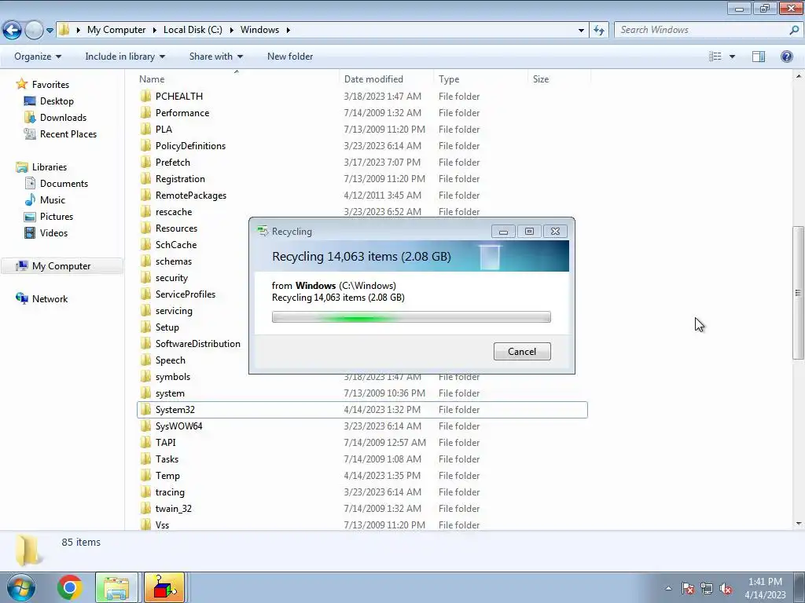
Task: Select the ServiceProfiles folder
Action: tap(186, 294)
